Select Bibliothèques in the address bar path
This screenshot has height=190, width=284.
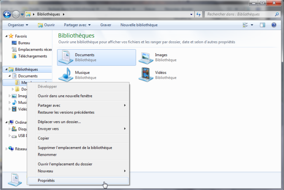[x=49, y=14]
